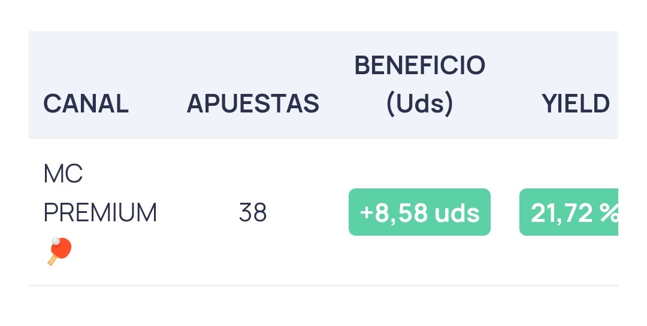The height and width of the screenshot is (326, 647).
Task: Select the YIELD column header
Action: coord(576,103)
